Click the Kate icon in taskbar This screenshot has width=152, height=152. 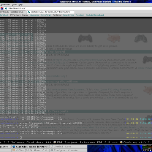point(52,147)
